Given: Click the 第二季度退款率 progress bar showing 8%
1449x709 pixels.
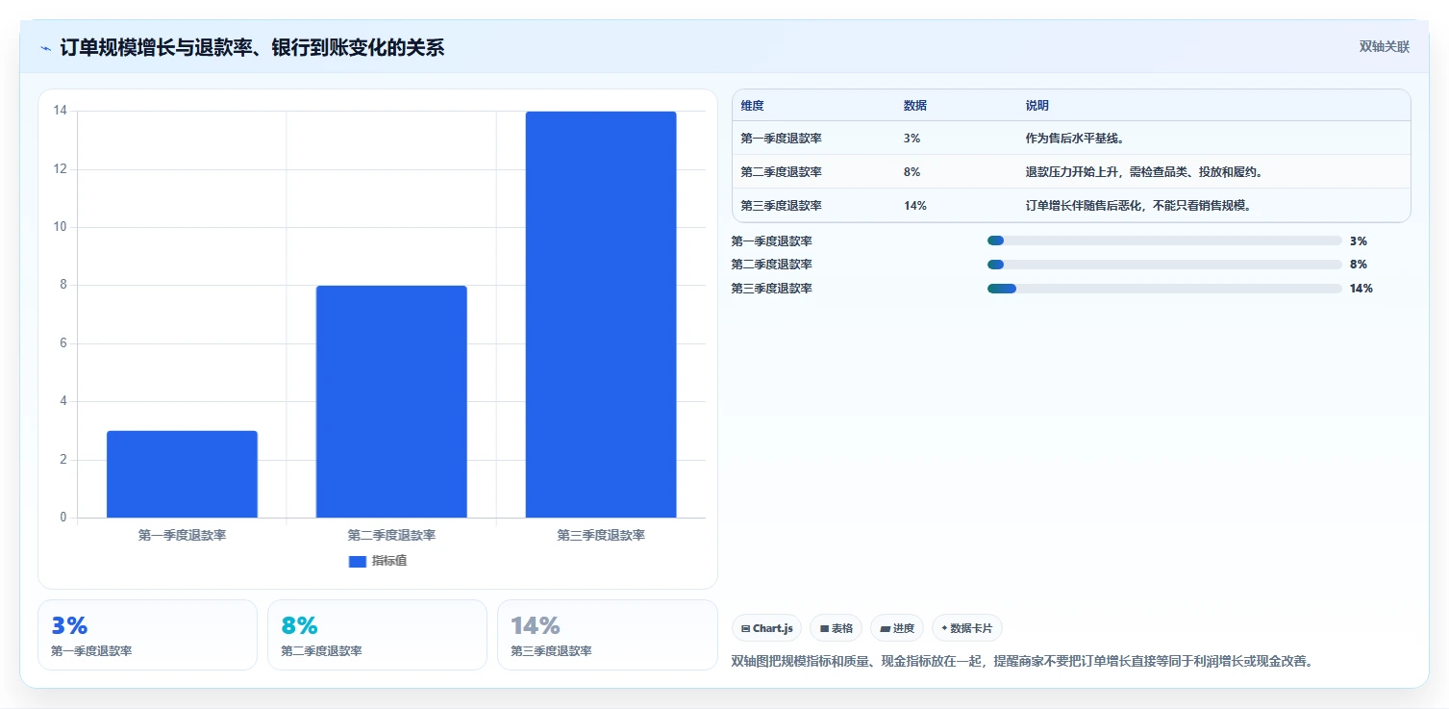Looking at the screenshot, I should (x=1164, y=264).
